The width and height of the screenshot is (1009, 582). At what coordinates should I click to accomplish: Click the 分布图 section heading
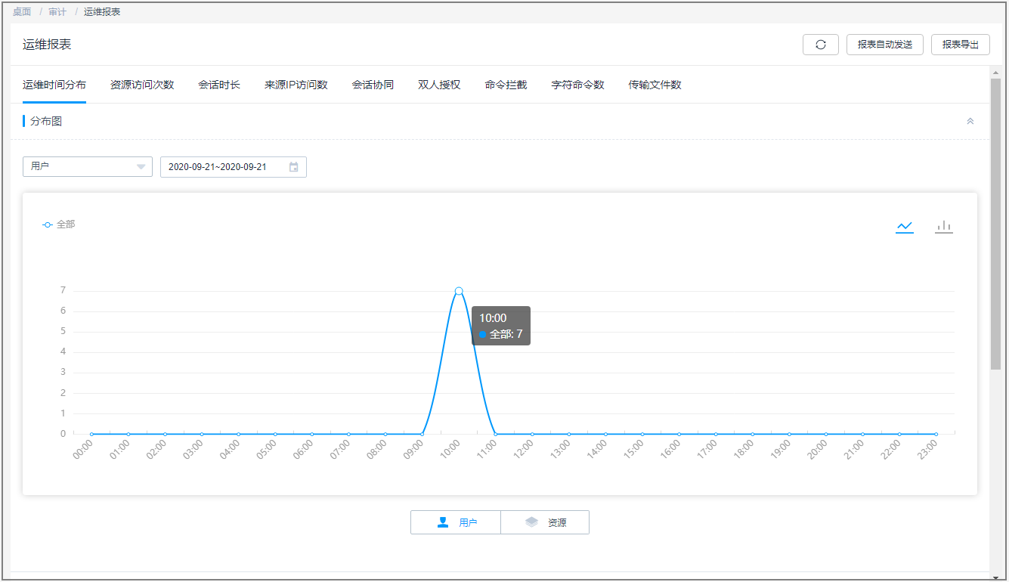pos(46,121)
